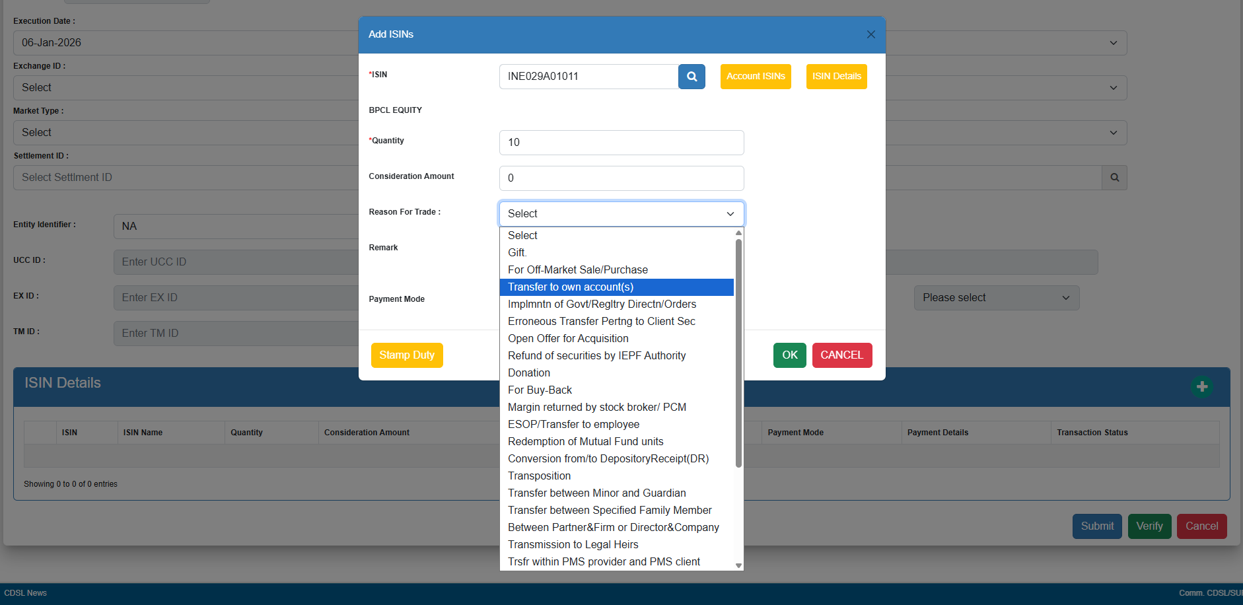
Task: Click the green plus icon in ISIN Details
Action: click(x=1201, y=386)
